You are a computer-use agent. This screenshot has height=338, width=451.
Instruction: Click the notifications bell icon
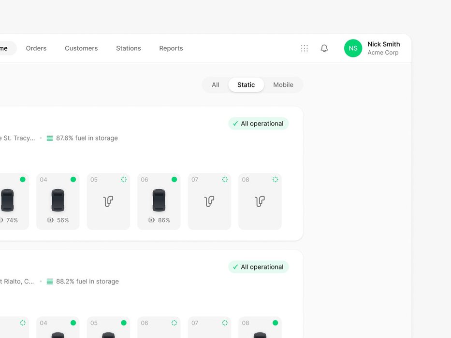[x=324, y=48]
